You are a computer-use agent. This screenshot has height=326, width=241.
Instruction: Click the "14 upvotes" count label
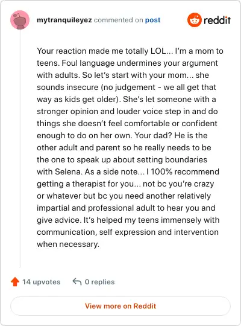42,282
